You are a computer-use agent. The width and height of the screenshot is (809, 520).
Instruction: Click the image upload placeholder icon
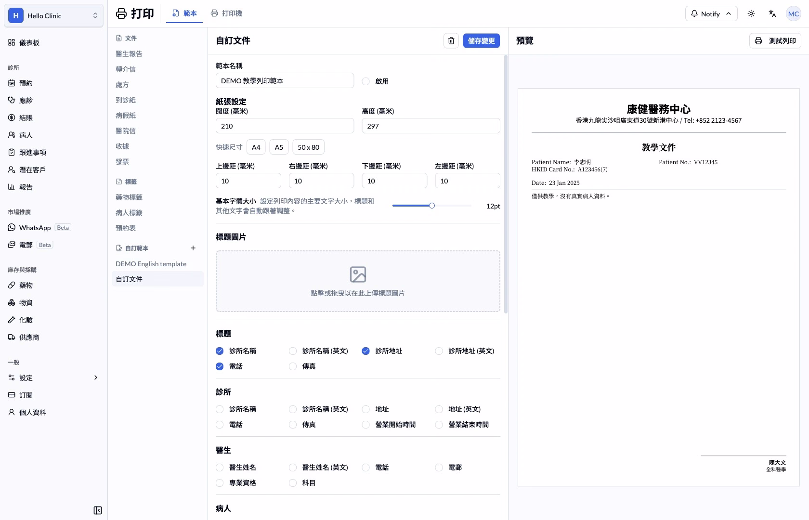click(358, 274)
